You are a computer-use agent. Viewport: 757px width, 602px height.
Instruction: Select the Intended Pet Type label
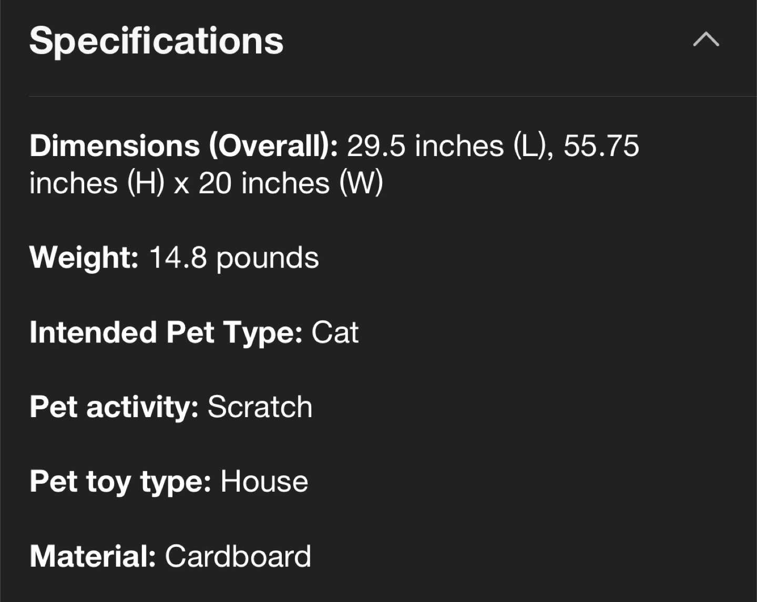(166, 333)
